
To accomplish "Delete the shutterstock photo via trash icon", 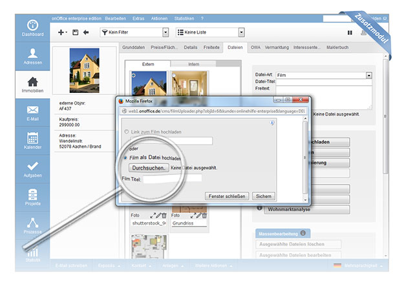I will click(x=164, y=216).
